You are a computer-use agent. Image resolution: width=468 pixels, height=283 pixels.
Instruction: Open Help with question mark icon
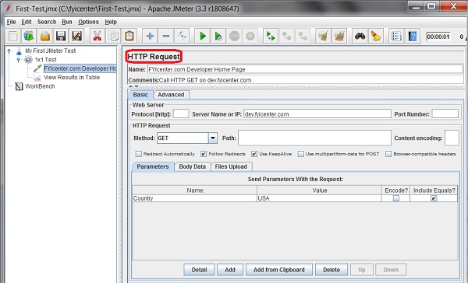[x=413, y=37]
